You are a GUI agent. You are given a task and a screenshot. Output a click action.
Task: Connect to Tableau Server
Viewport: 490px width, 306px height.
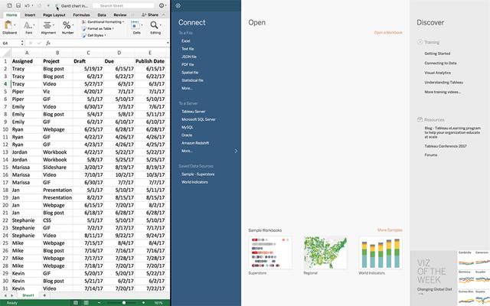click(x=194, y=112)
